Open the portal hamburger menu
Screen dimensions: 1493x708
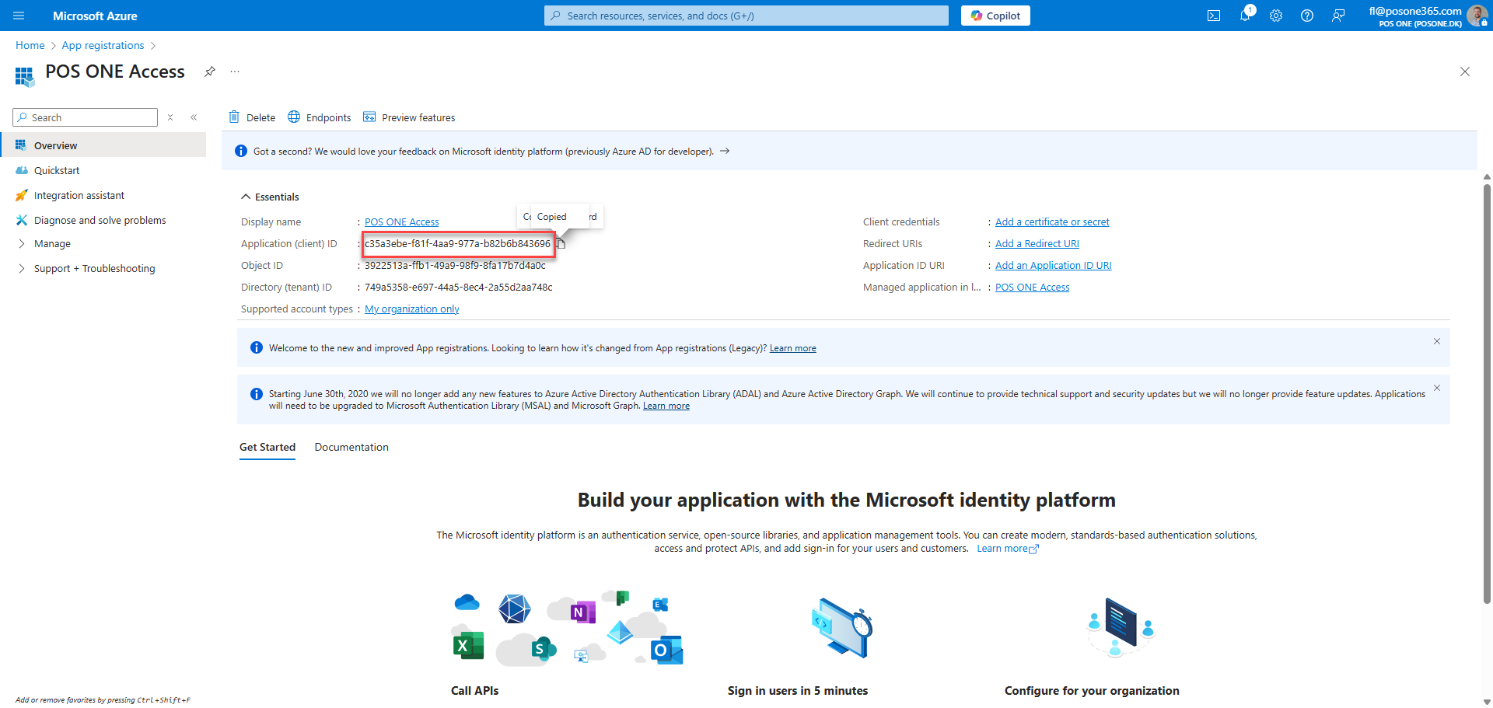19,16
